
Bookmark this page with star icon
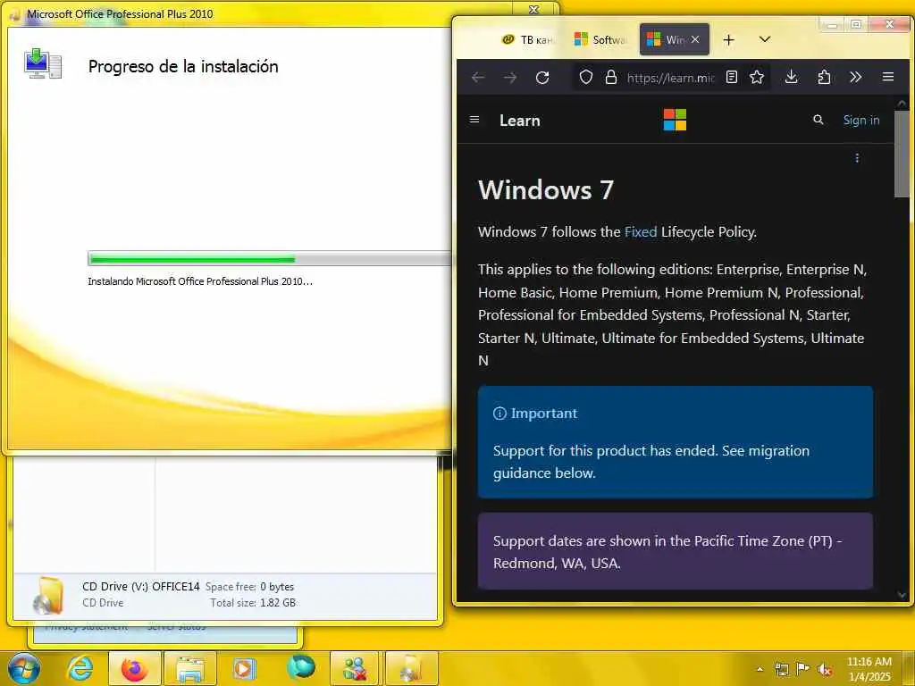[x=757, y=77]
